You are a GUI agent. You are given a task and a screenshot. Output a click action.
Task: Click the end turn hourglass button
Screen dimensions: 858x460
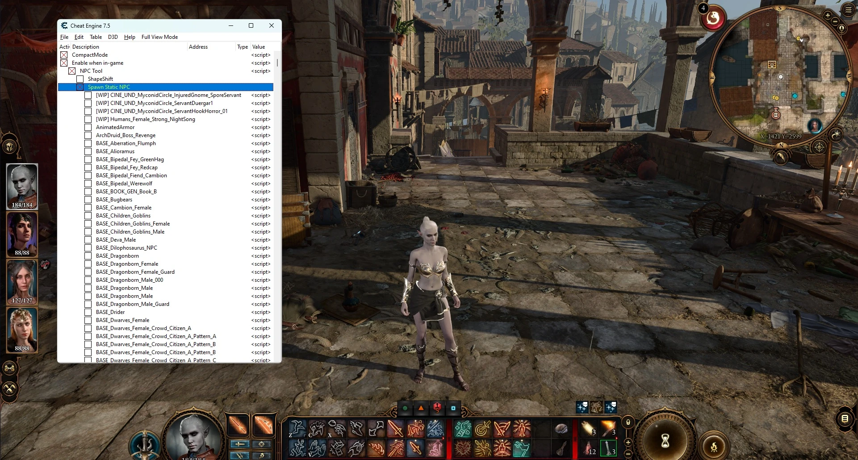665,441
